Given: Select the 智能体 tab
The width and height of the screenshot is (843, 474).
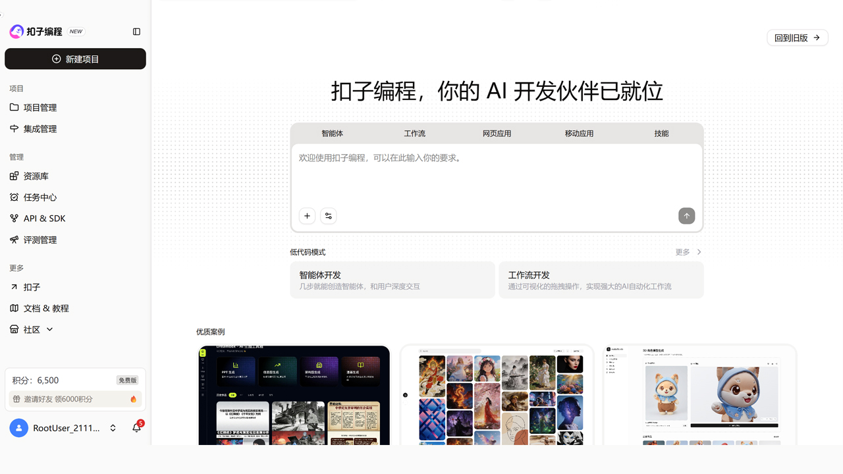Looking at the screenshot, I should click(333, 134).
